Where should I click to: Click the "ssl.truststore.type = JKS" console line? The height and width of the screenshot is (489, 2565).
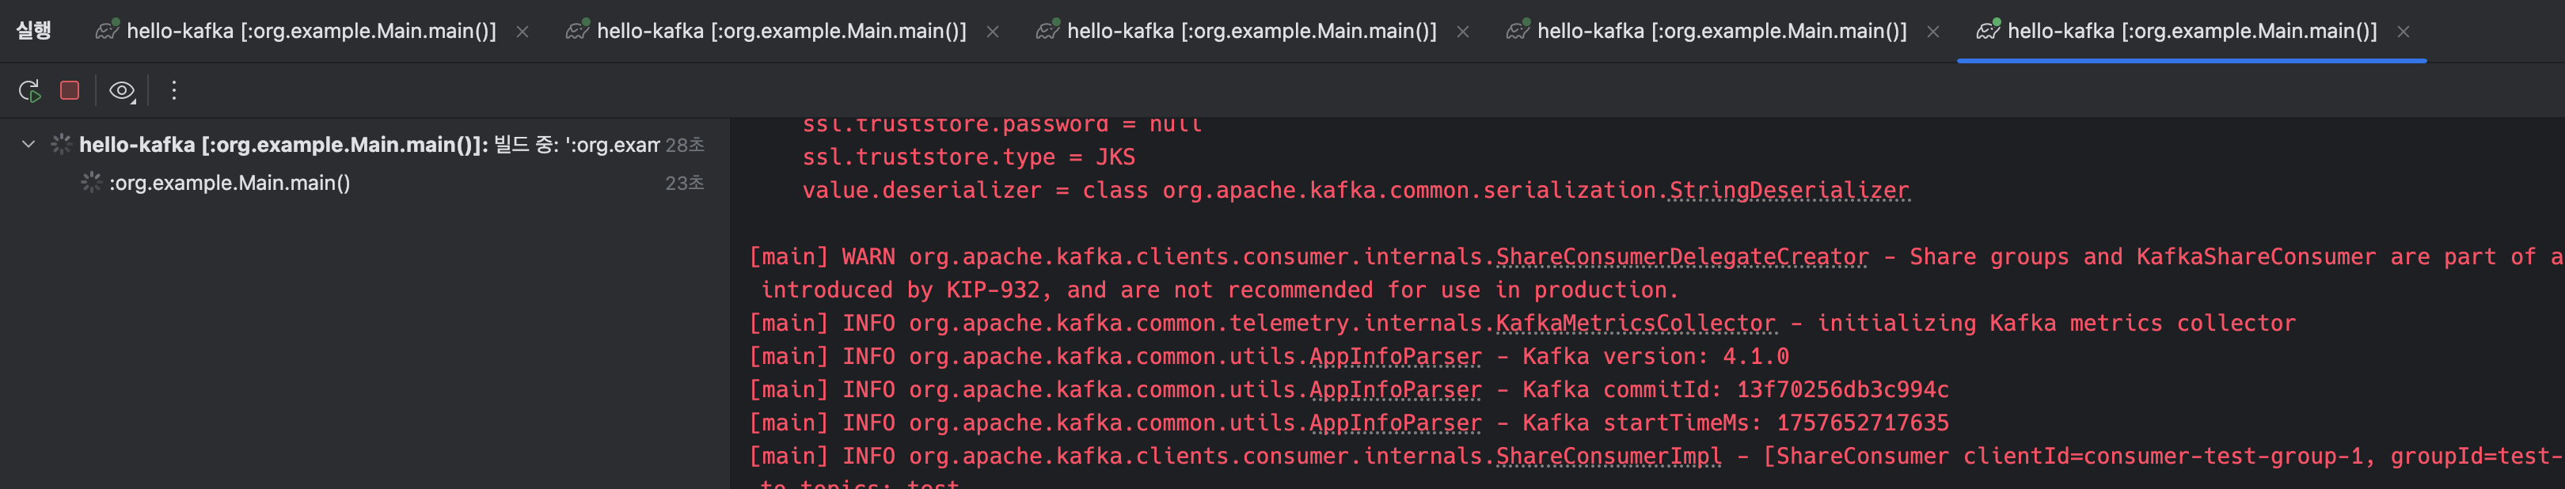[969, 157]
